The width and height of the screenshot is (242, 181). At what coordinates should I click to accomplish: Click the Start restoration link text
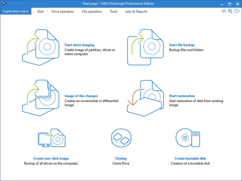182,96
